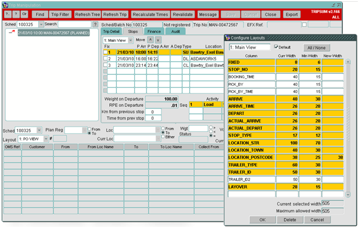
Task: Select the STOP_NO column row
Action: [286, 69]
